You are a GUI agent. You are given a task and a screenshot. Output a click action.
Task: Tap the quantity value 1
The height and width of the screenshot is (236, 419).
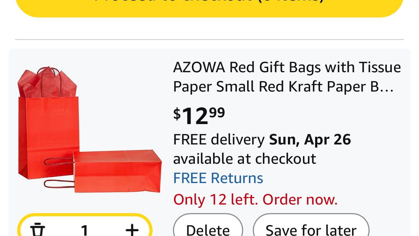(85, 229)
